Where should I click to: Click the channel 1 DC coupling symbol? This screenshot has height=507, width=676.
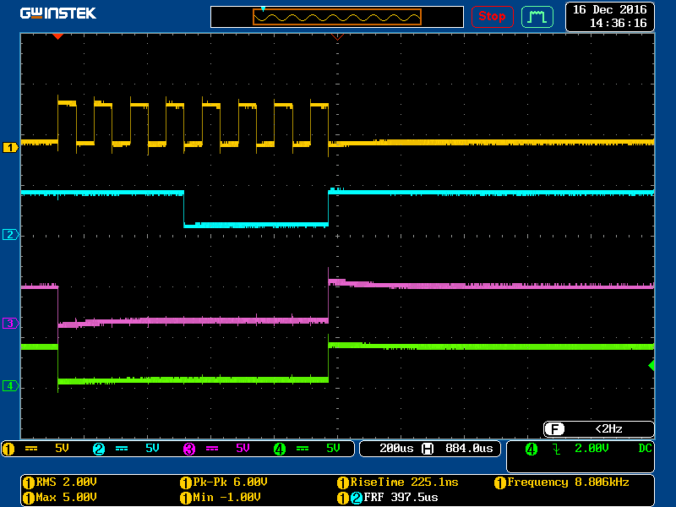tap(31, 449)
